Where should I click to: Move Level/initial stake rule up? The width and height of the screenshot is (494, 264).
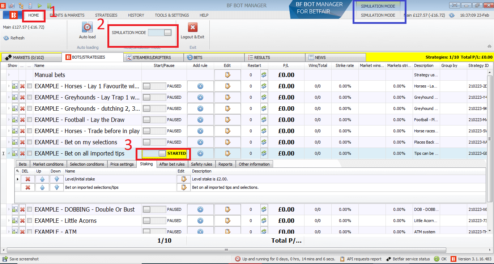42,179
